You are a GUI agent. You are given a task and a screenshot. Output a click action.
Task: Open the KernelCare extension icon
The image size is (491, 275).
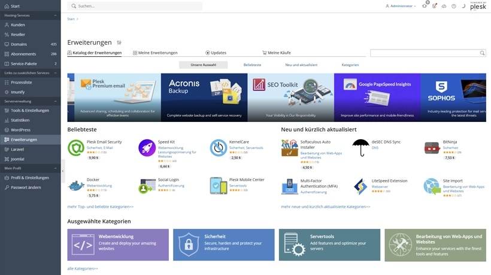(219, 148)
